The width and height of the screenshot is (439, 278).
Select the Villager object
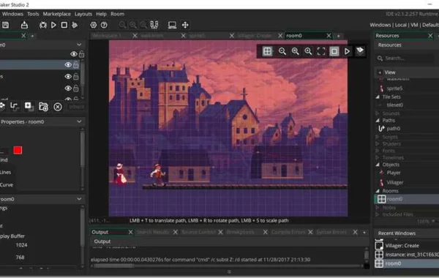click(x=395, y=183)
